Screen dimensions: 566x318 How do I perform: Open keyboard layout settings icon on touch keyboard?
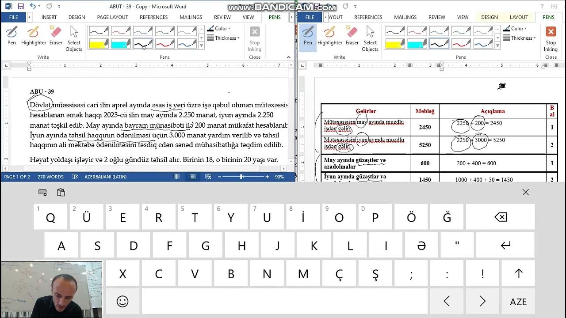42,192
